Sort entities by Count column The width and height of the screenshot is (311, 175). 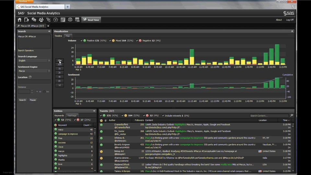[x=87, y=125]
